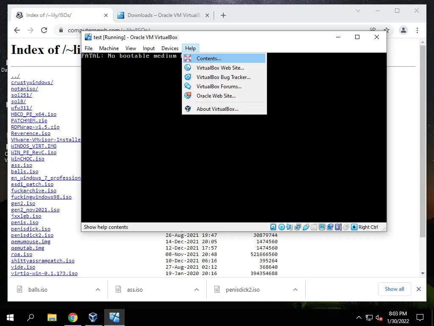Click the CPU virtualization features chip icon
The image size is (434, 326).
[338, 227]
